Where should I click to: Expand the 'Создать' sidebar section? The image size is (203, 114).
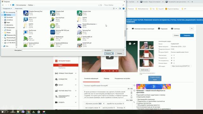tap(76, 102)
